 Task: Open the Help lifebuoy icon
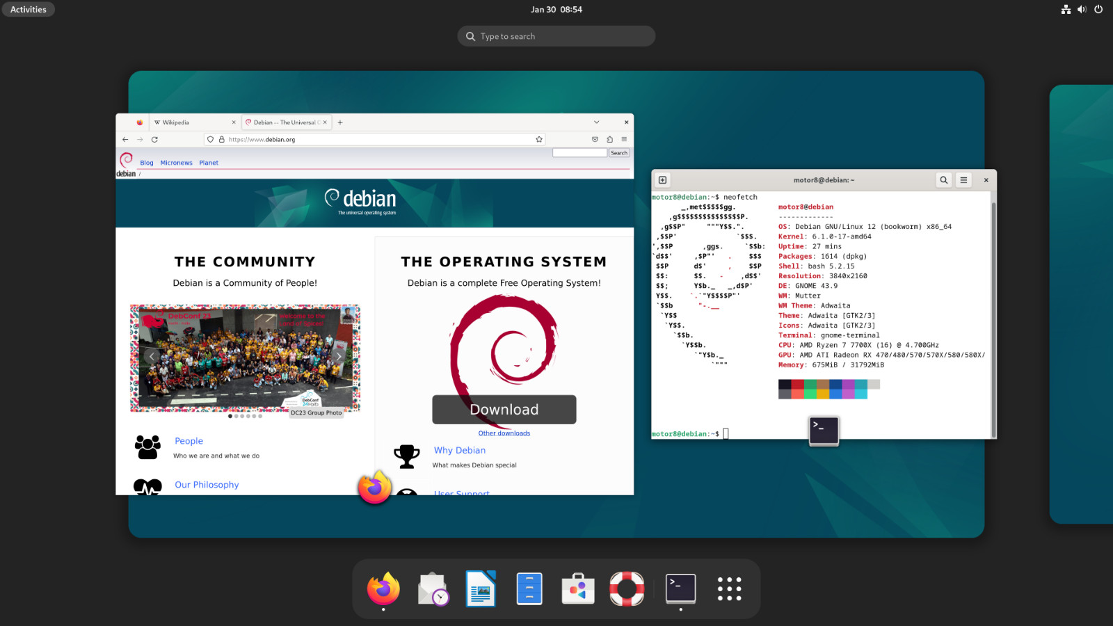tap(627, 588)
